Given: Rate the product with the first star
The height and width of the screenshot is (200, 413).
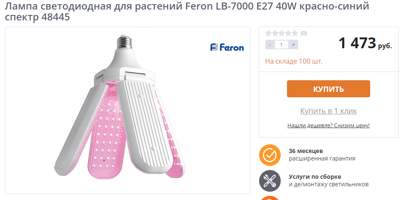Looking at the screenshot, I should point(269,33).
